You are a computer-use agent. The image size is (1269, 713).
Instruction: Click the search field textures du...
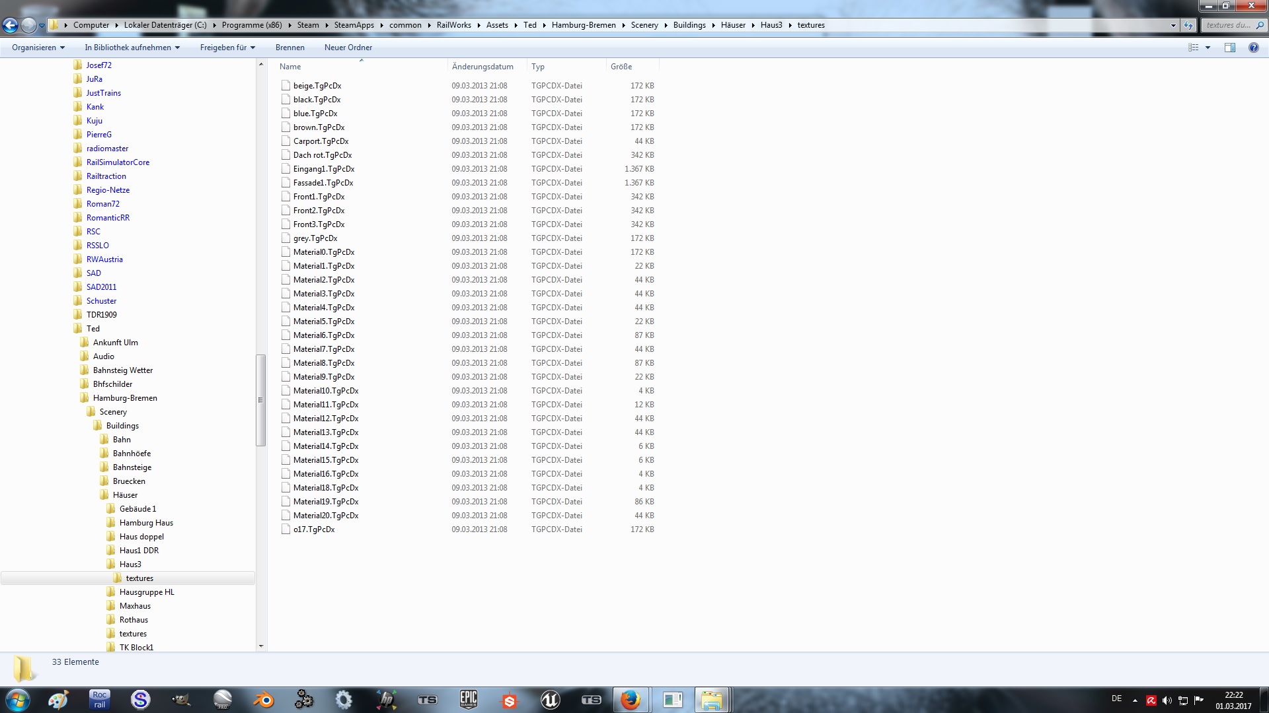click(1227, 25)
